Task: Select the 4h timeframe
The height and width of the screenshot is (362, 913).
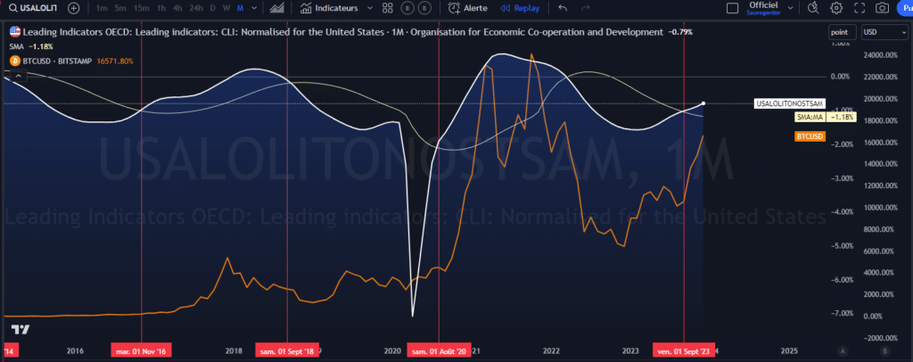Action: (x=177, y=8)
